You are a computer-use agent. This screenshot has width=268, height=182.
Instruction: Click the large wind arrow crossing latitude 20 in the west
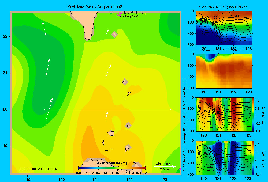(49, 109)
